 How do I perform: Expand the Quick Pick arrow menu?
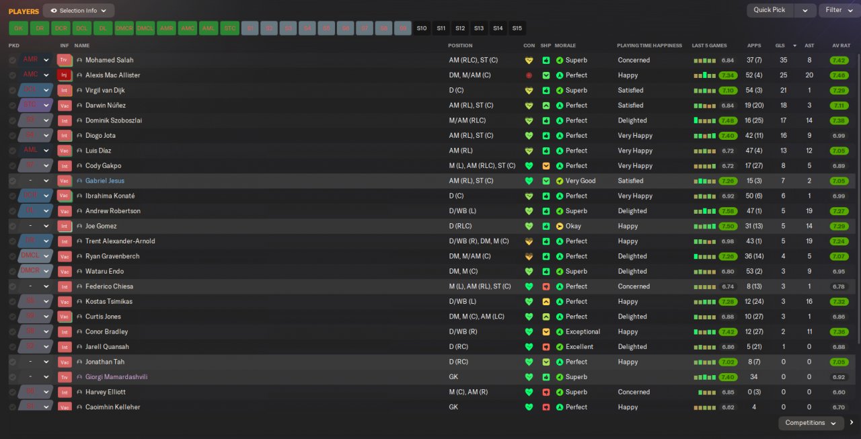click(x=805, y=10)
